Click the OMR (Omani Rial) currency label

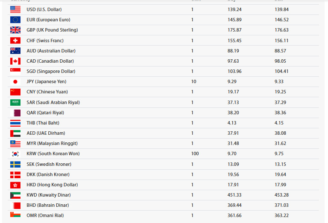pyautogui.click(x=45, y=215)
